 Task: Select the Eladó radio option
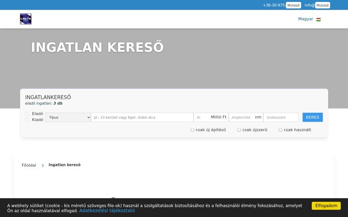click(x=27, y=114)
